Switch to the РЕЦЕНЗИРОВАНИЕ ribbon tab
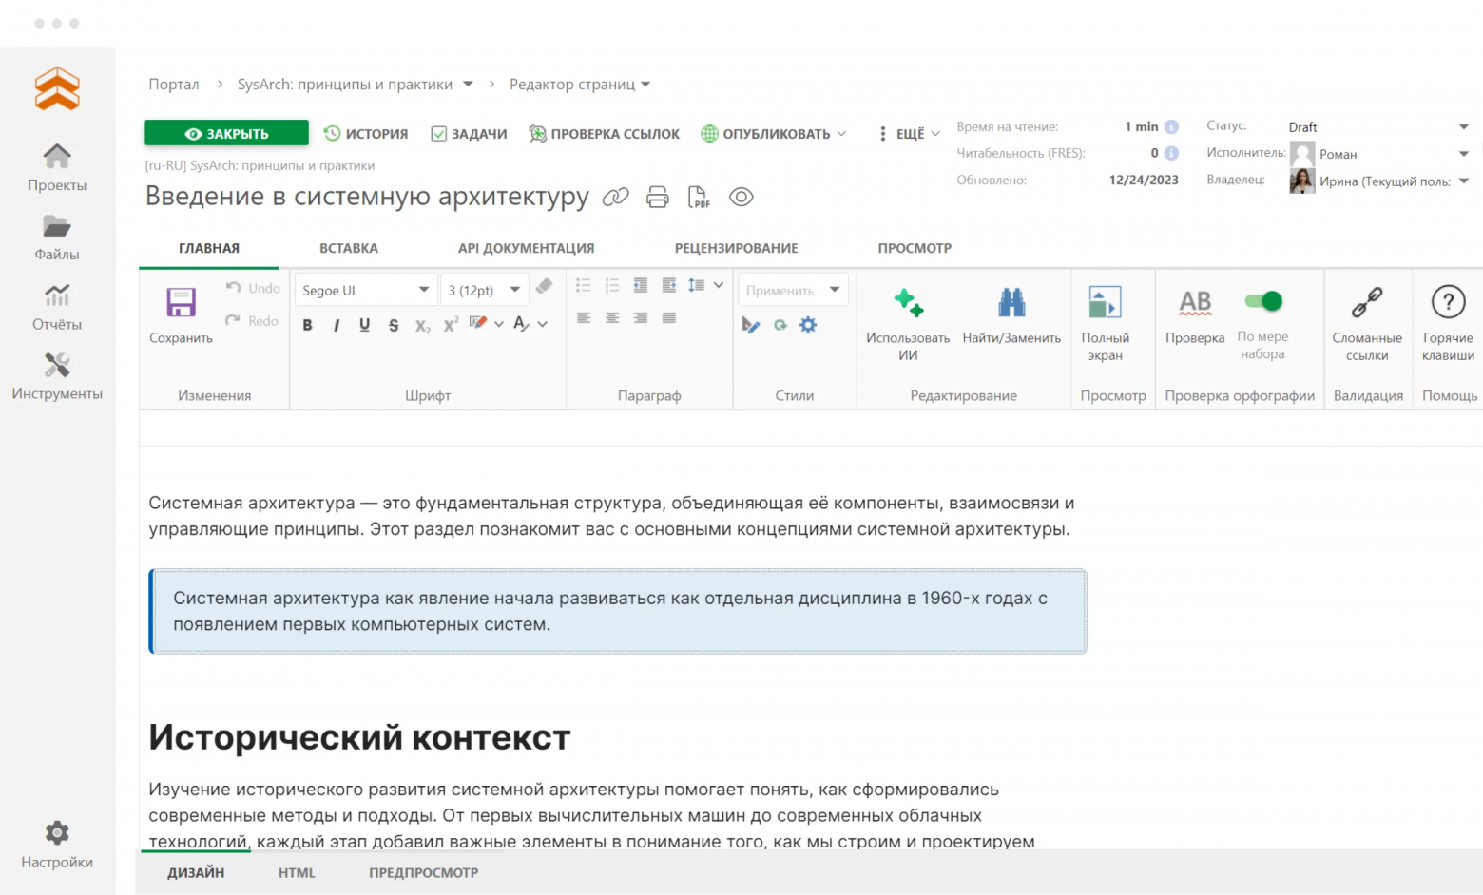Image resolution: width=1483 pixels, height=895 pixels. (x=736, y=248)
